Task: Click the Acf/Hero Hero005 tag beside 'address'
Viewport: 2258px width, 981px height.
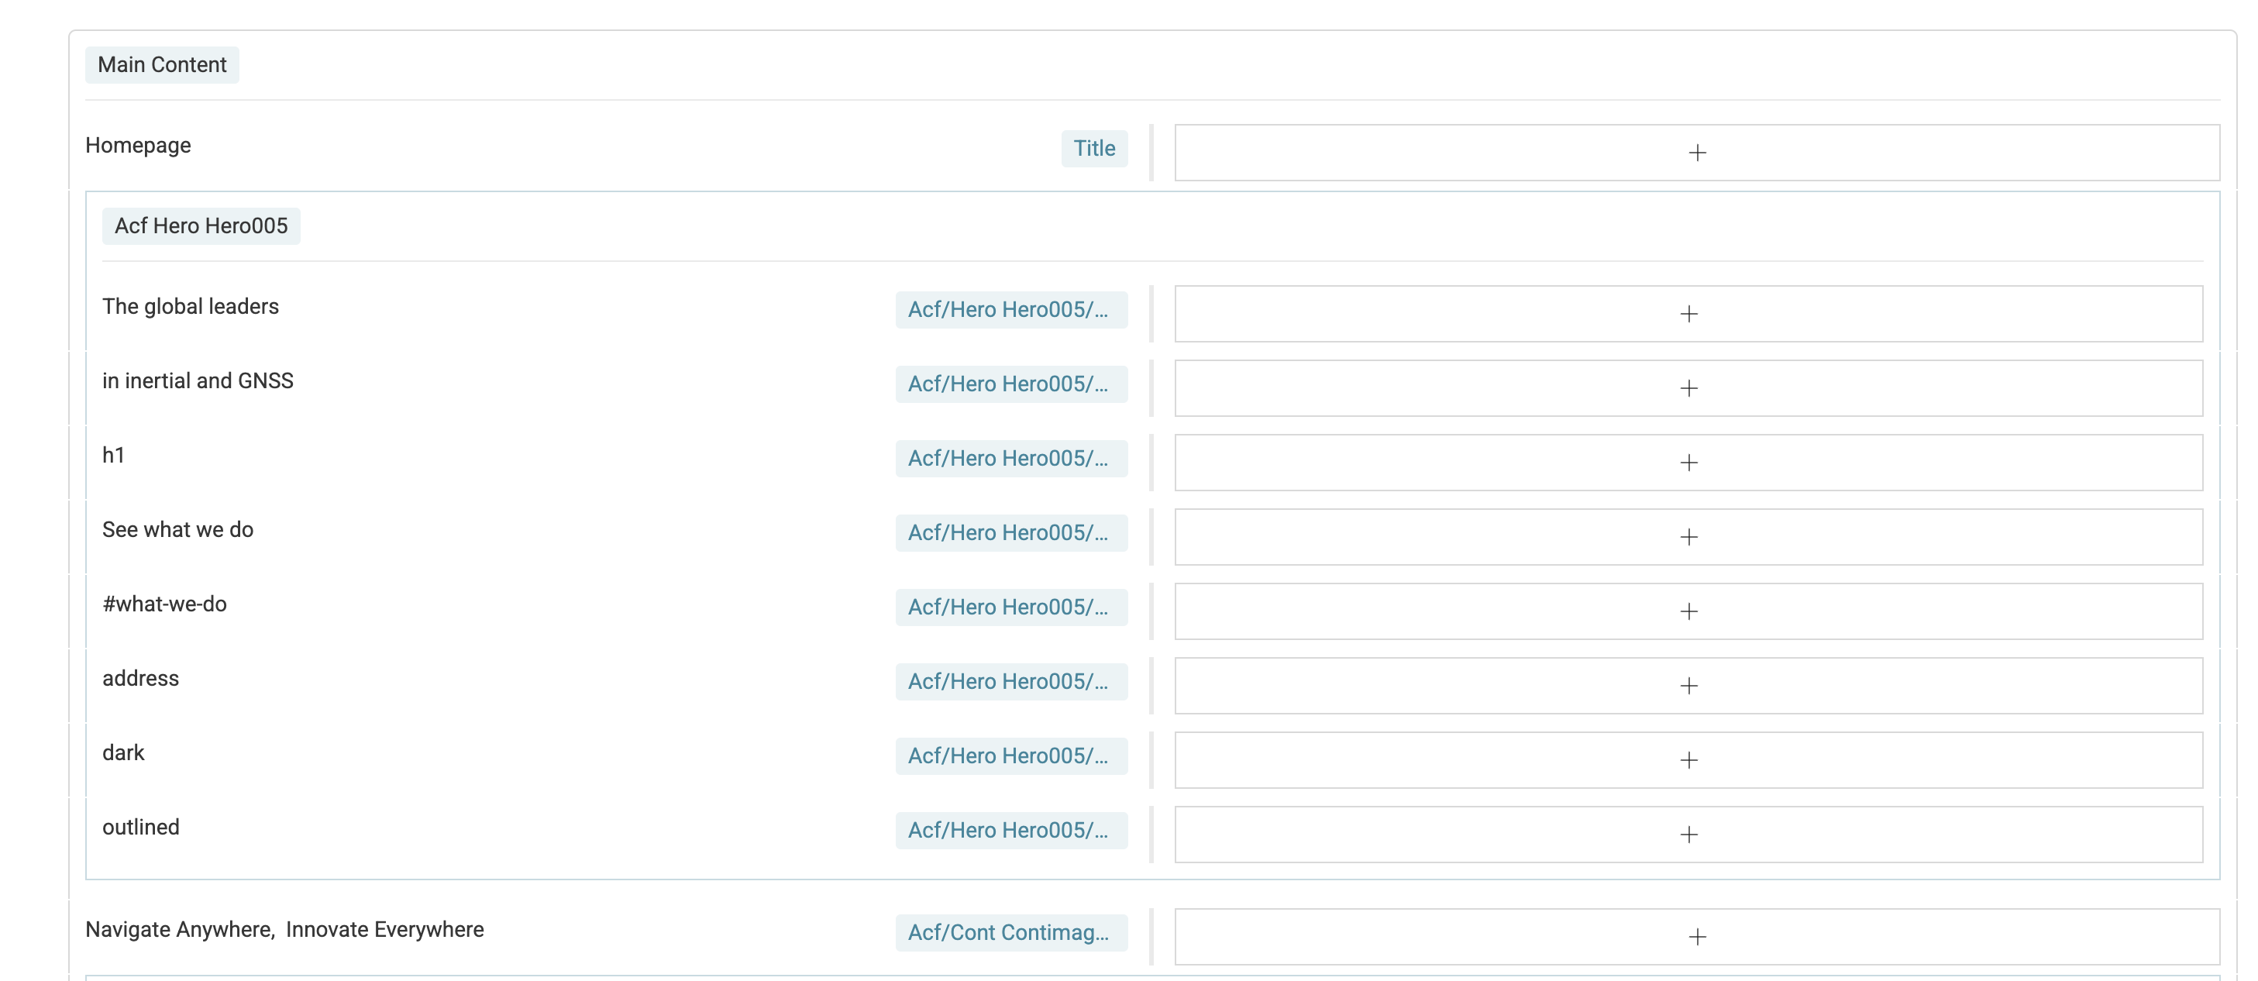Action: 1011,683
